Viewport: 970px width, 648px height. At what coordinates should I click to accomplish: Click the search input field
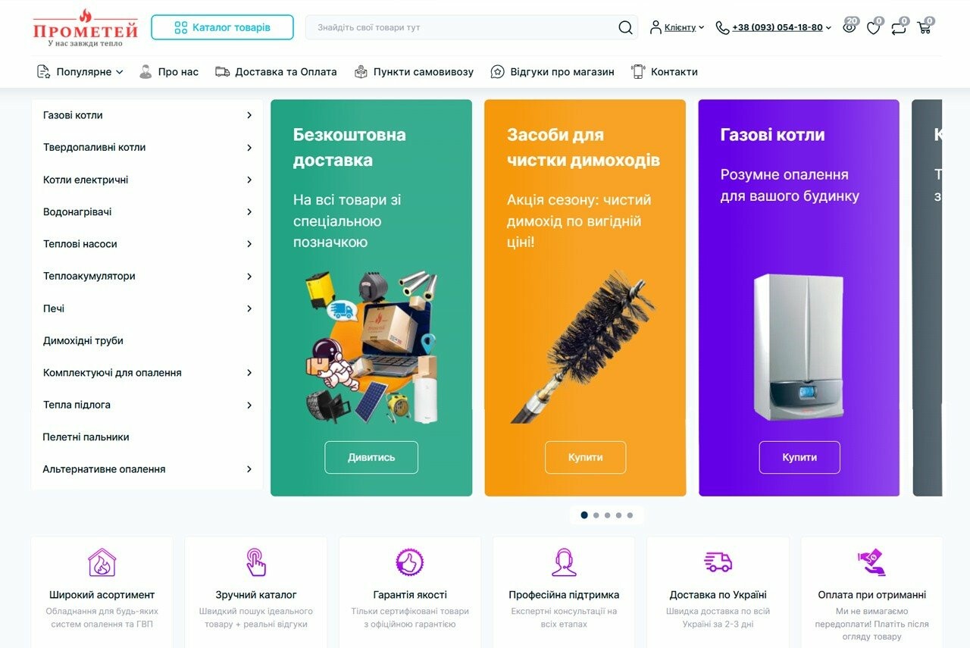[x=462, y=27]
